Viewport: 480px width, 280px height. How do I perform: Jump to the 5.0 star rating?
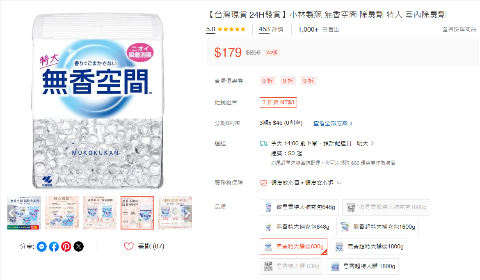(x=226, y=30)
